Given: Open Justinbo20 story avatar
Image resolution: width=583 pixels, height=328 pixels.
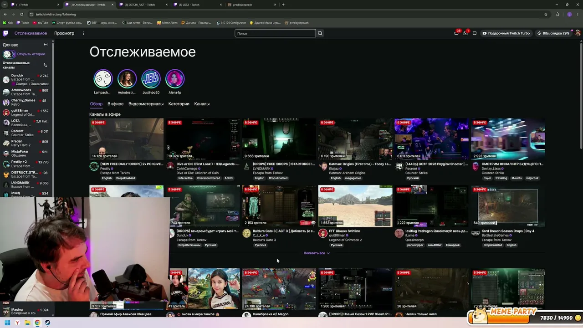Looking at the screenshot, I should point(151,79).
